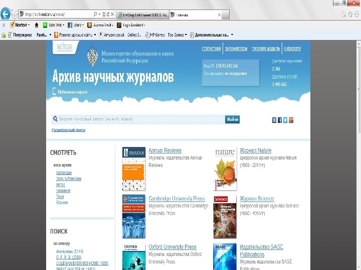Viewport: 361px width, 270px height.
Task: Click the Annual Reviews cover thumbnail
Action: (x=134, y=169)
